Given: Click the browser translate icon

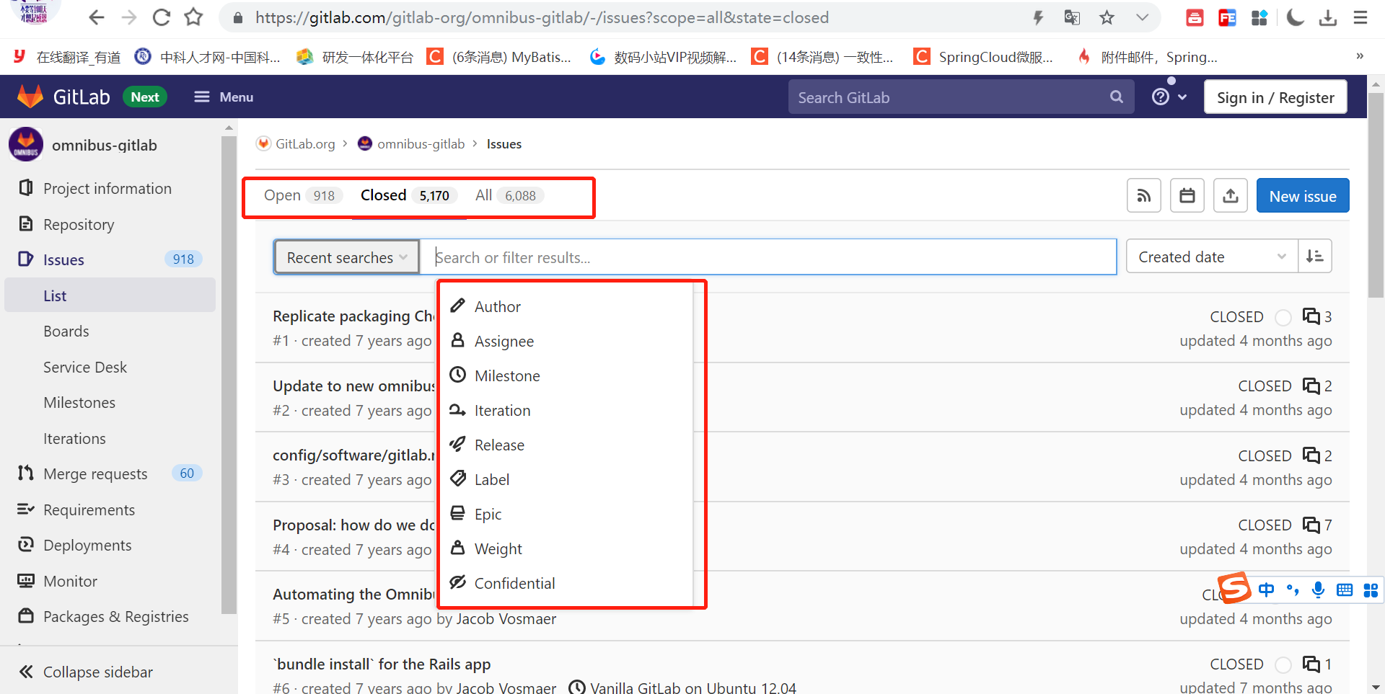Looking at the screenshot, I should (x=1072, y=17).
